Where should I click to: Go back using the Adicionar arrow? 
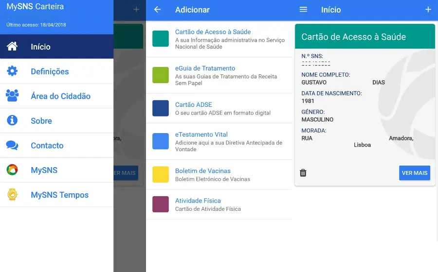click(x=157, y=10)
